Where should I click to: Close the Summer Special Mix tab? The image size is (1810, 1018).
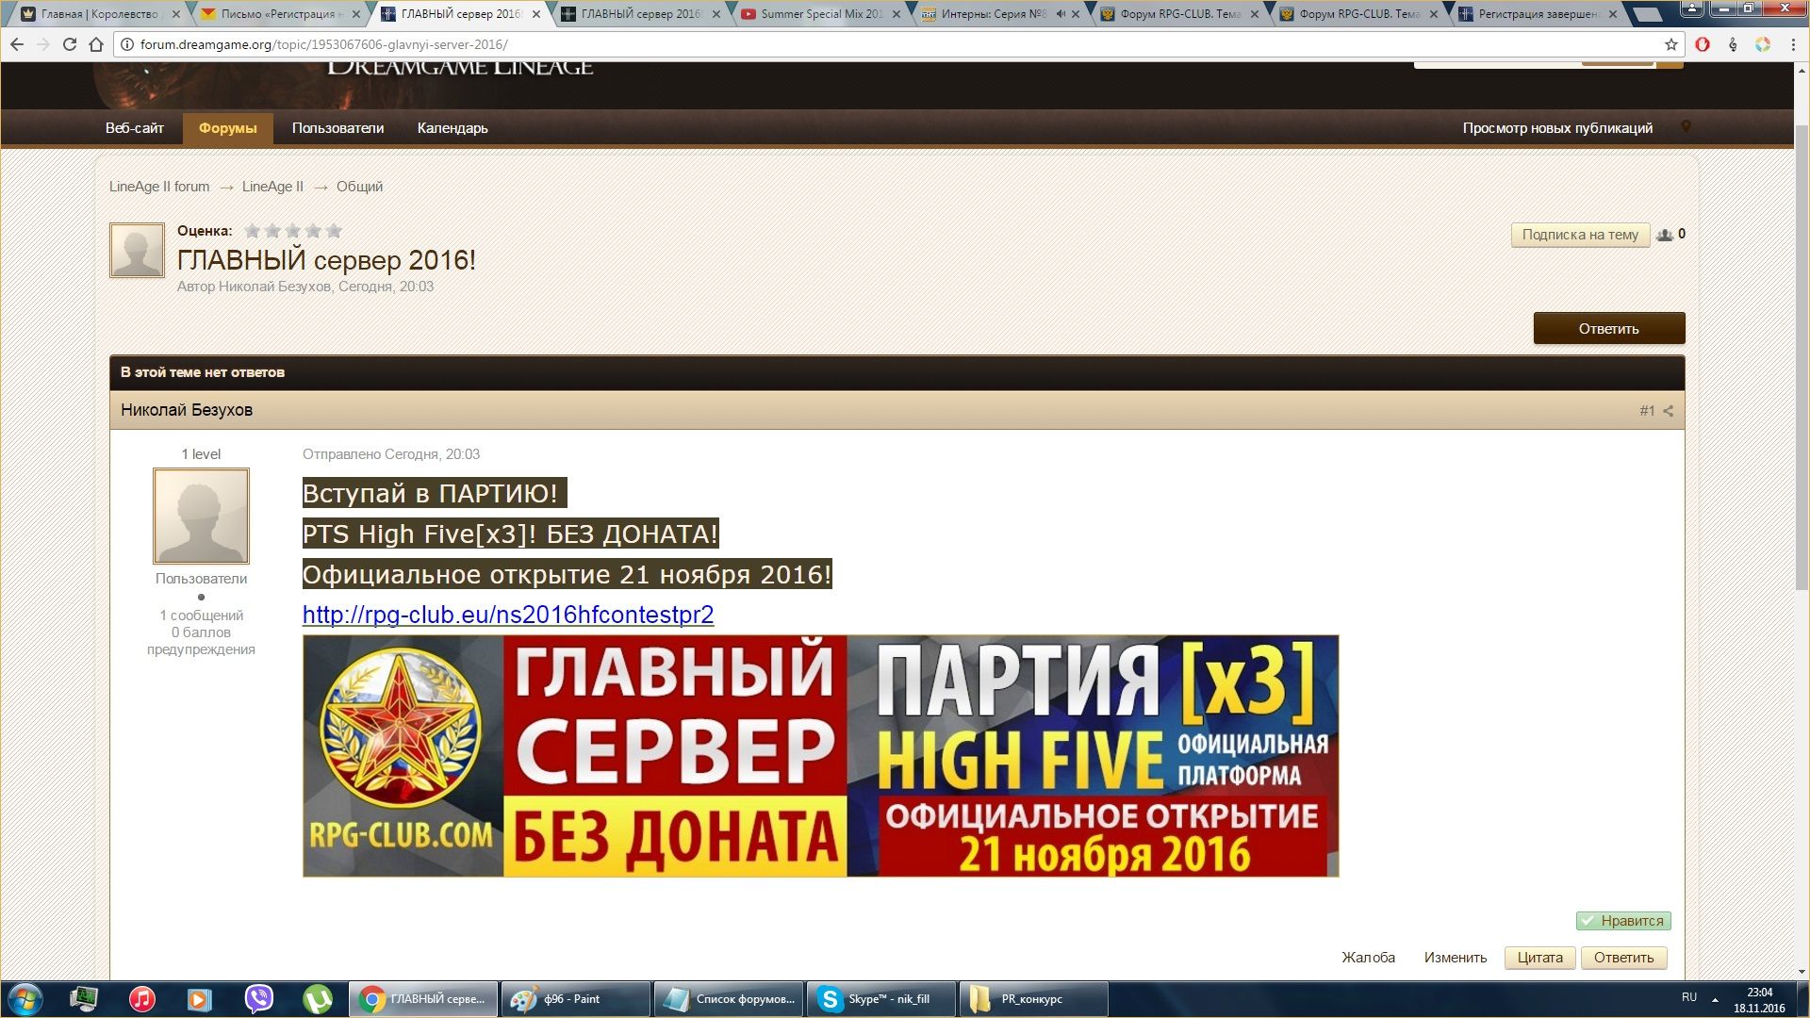tap(896, 14)
